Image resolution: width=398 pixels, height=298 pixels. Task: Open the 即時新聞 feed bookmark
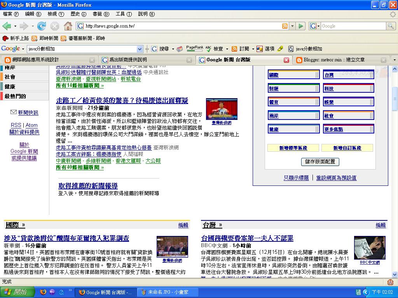[45, 38]
